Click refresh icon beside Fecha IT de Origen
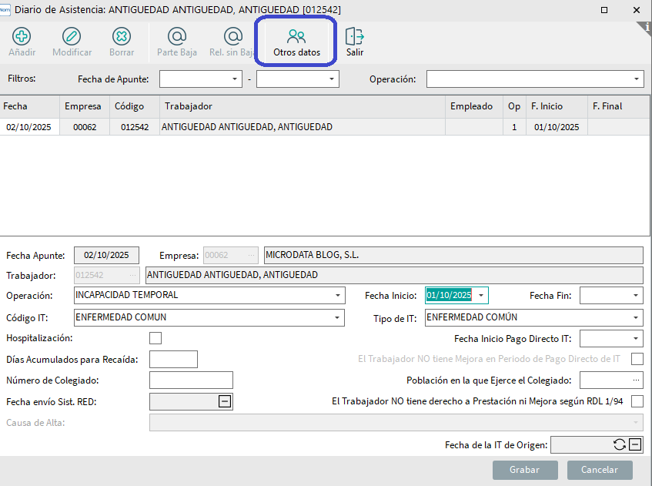 pos(620,444)
